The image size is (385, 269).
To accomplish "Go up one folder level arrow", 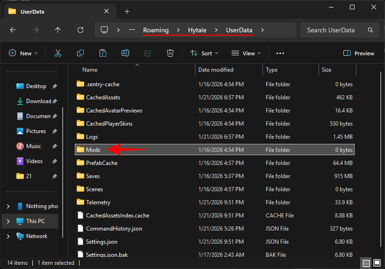I will pos(58,30).
